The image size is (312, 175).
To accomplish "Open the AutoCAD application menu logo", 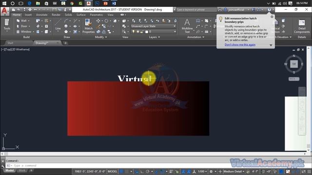I will (x=4, y=11).
